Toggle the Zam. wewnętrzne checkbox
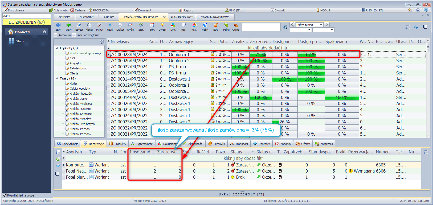This screenshot has width=433, height=205. coord(74,35)
